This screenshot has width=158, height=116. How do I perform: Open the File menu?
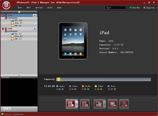pos(20,8)
